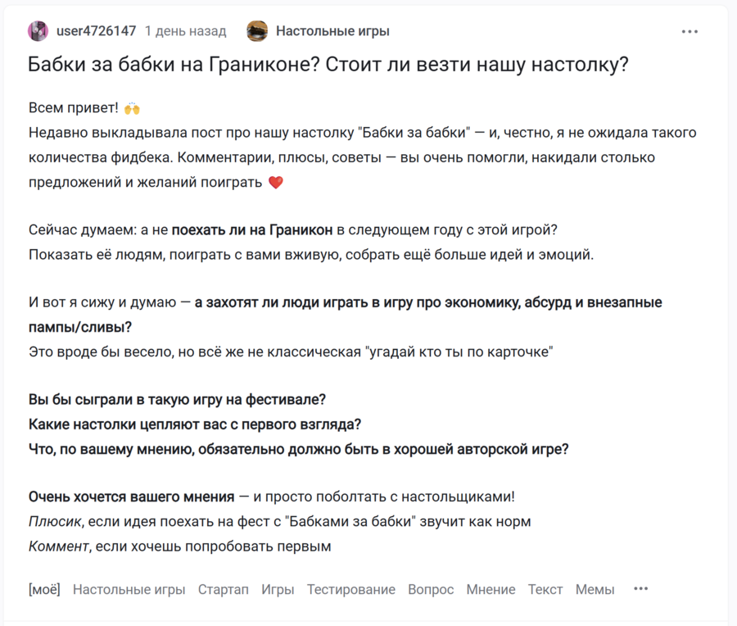The width and height of the screenshot is (737, 626).
Task: Click the Настольные игры community icon
Action: 257,31
